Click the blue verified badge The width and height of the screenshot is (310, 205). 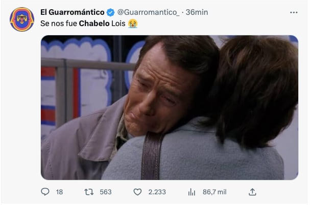110,12
